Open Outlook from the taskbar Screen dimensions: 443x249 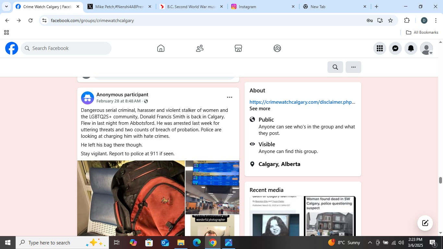coord(165,243)
